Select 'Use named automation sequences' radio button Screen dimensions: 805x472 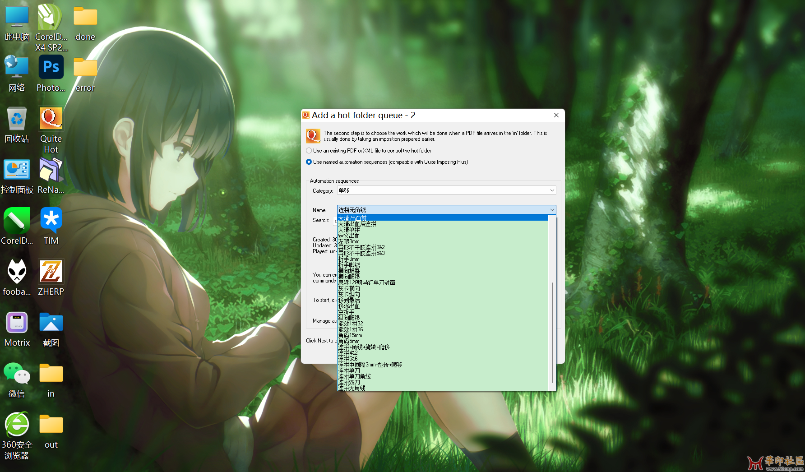[309, 162]
